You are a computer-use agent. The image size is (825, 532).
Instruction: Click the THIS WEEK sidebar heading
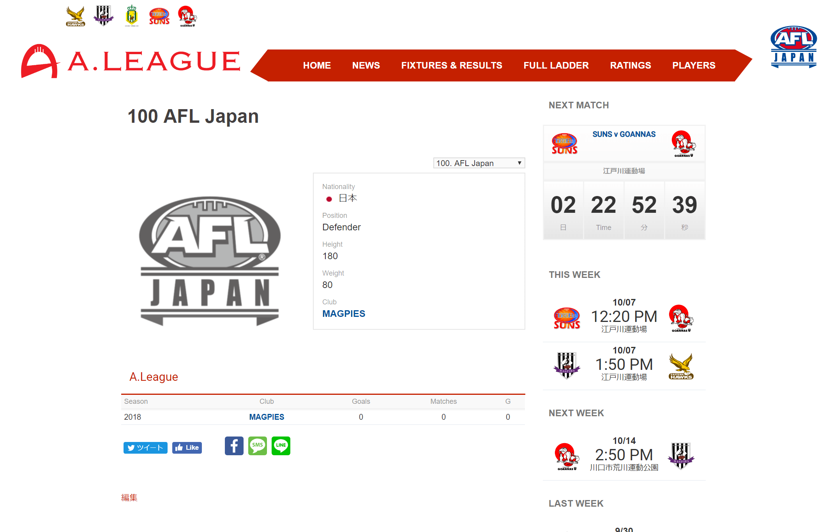click(x=574, y=275)
